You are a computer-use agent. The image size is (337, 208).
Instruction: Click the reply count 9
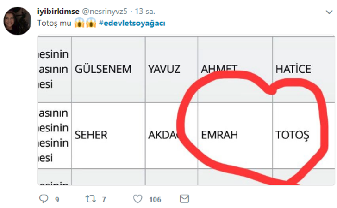tap(56, 199)
